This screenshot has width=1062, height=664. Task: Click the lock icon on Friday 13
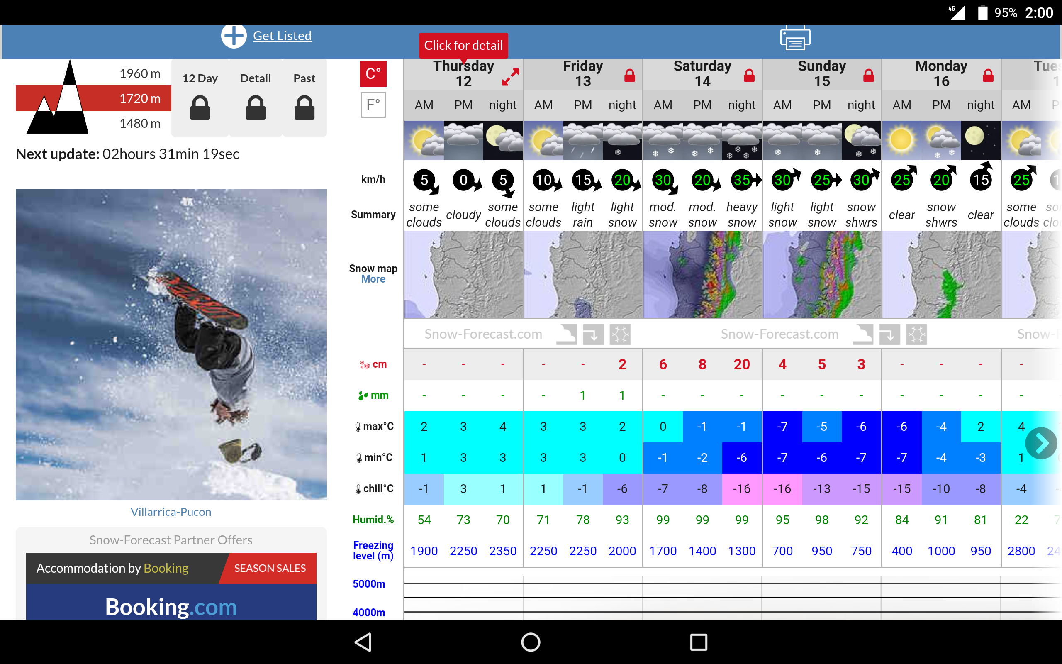pyautogui.click(x=630, y=76)
